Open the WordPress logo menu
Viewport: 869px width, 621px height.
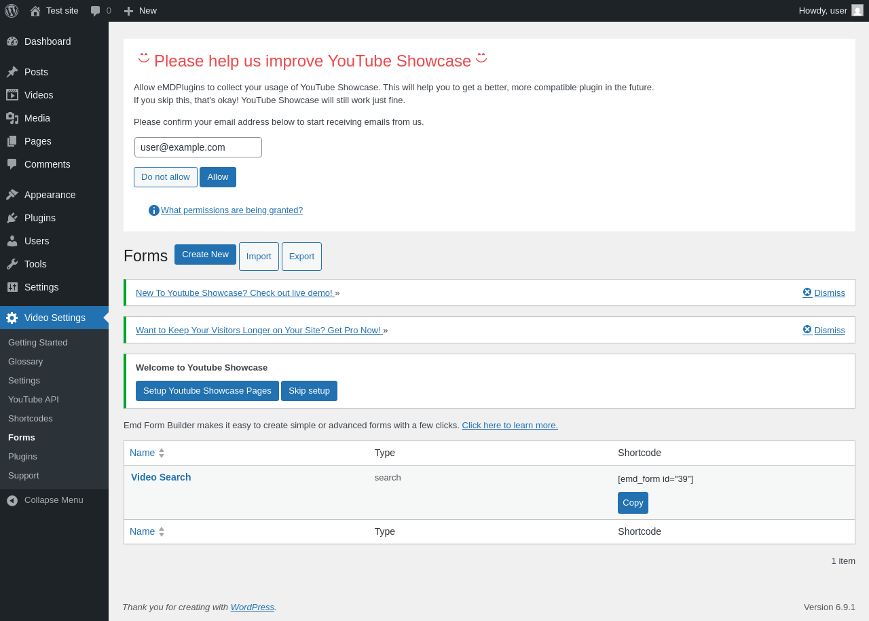[12, 11]
